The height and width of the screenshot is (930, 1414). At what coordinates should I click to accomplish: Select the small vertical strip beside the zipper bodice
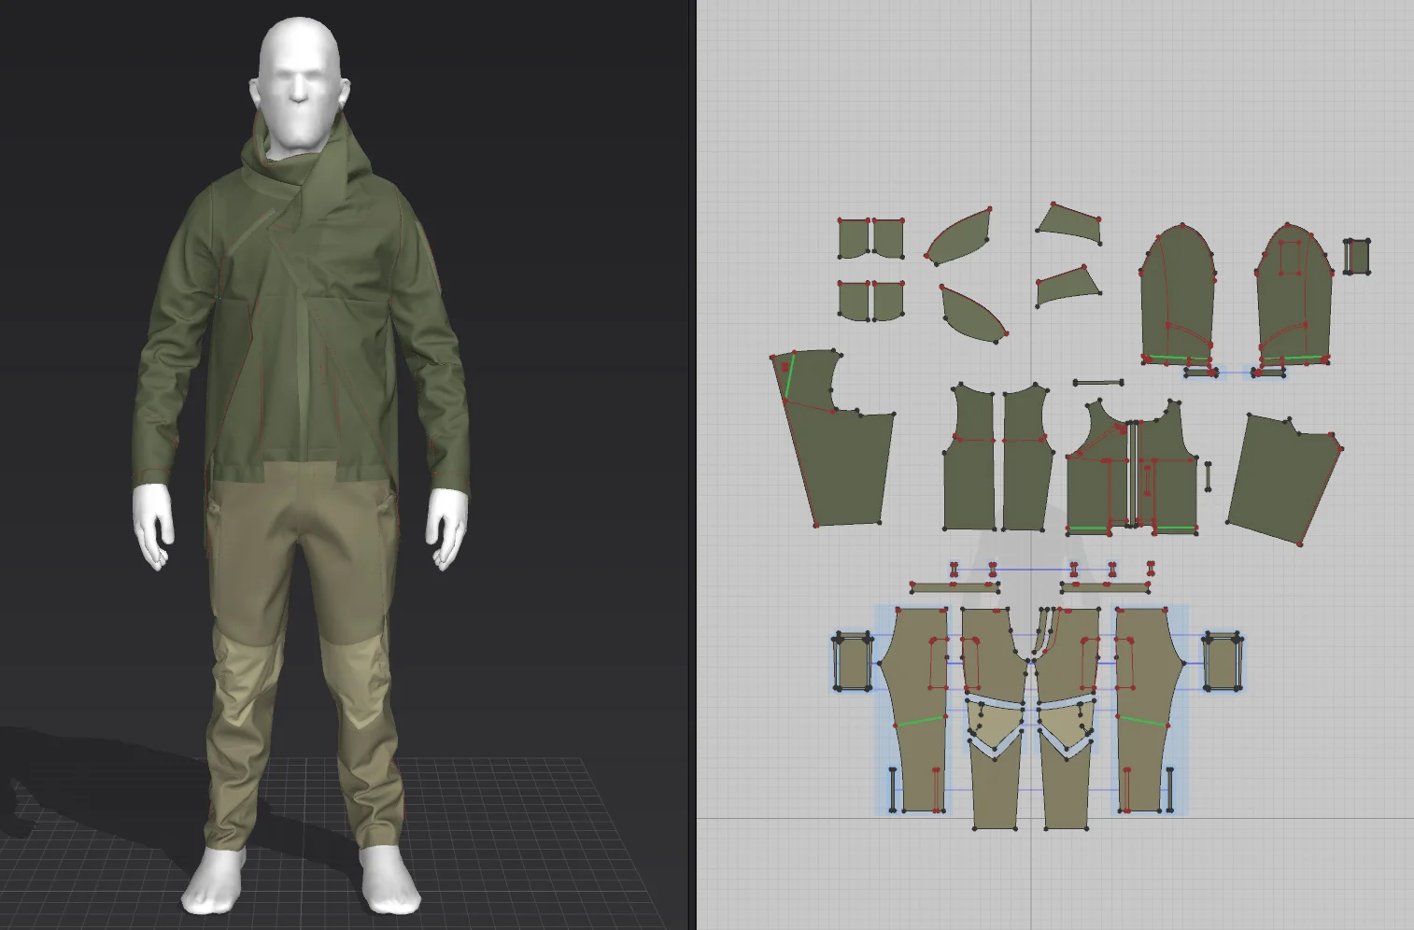pos(1208,476)
